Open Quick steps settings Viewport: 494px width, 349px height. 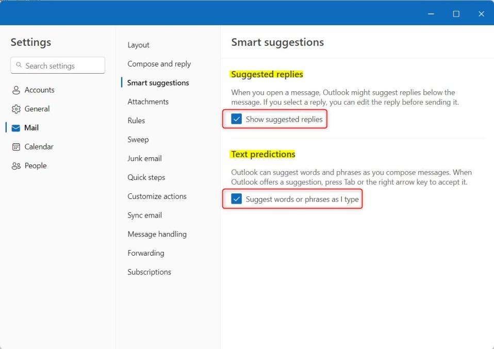[x=146, y=177]
